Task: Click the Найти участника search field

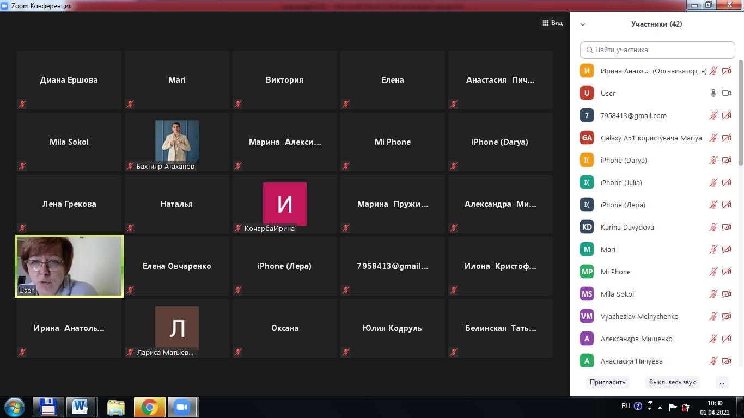Action: point(657,50)
